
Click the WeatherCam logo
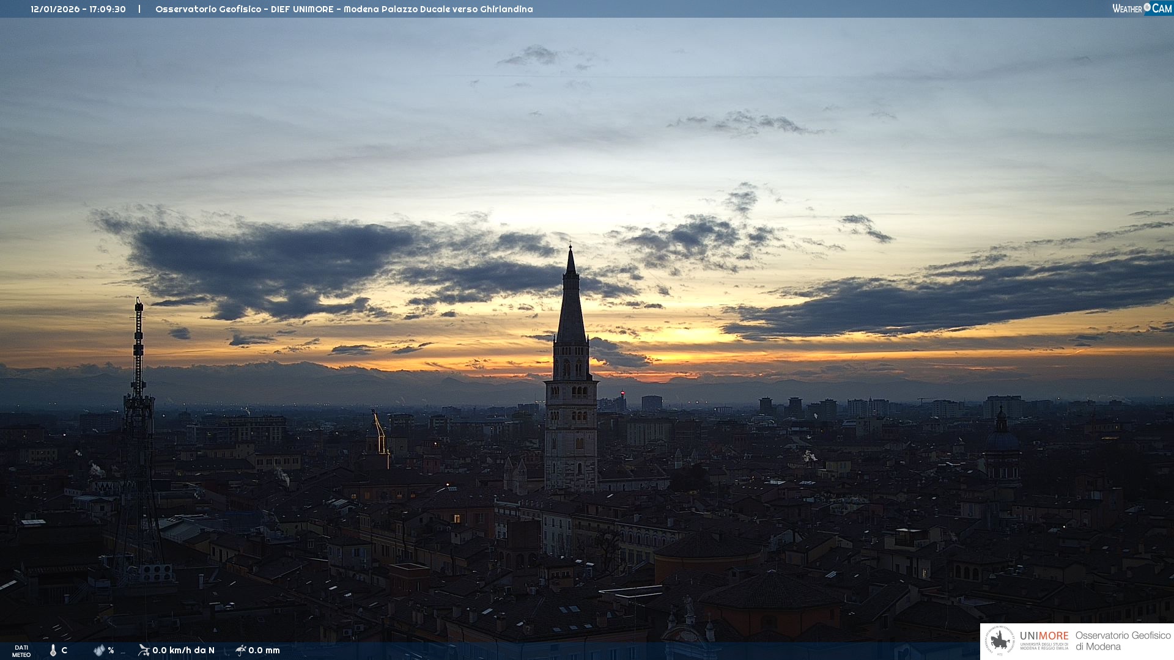coord(1142,9)
